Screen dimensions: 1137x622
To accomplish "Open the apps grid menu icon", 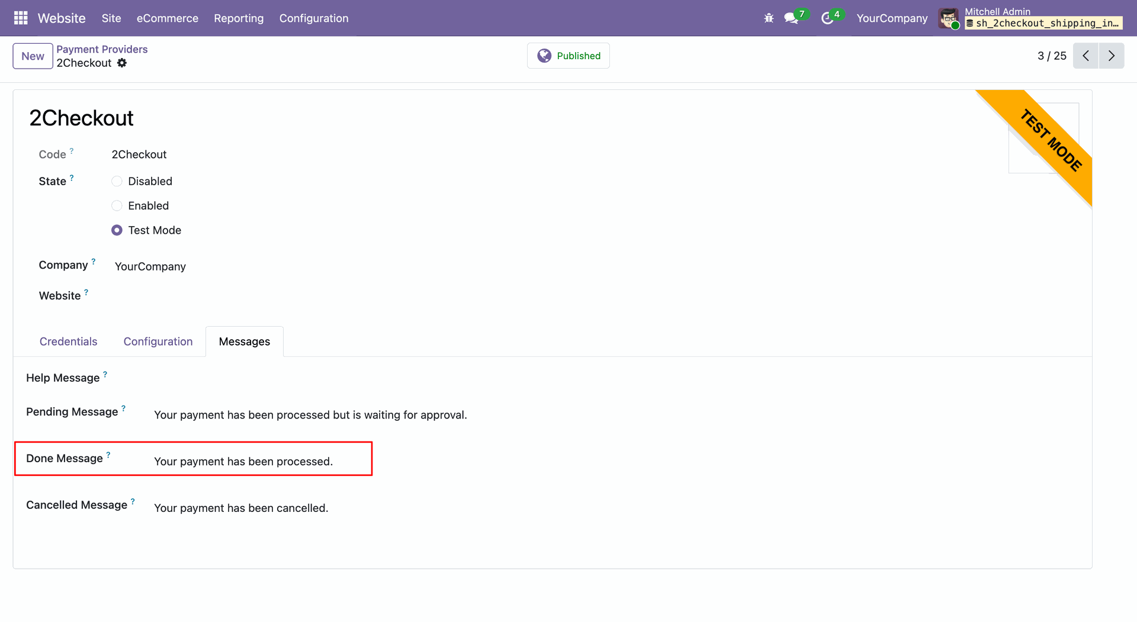I will [x=21, y=18].
